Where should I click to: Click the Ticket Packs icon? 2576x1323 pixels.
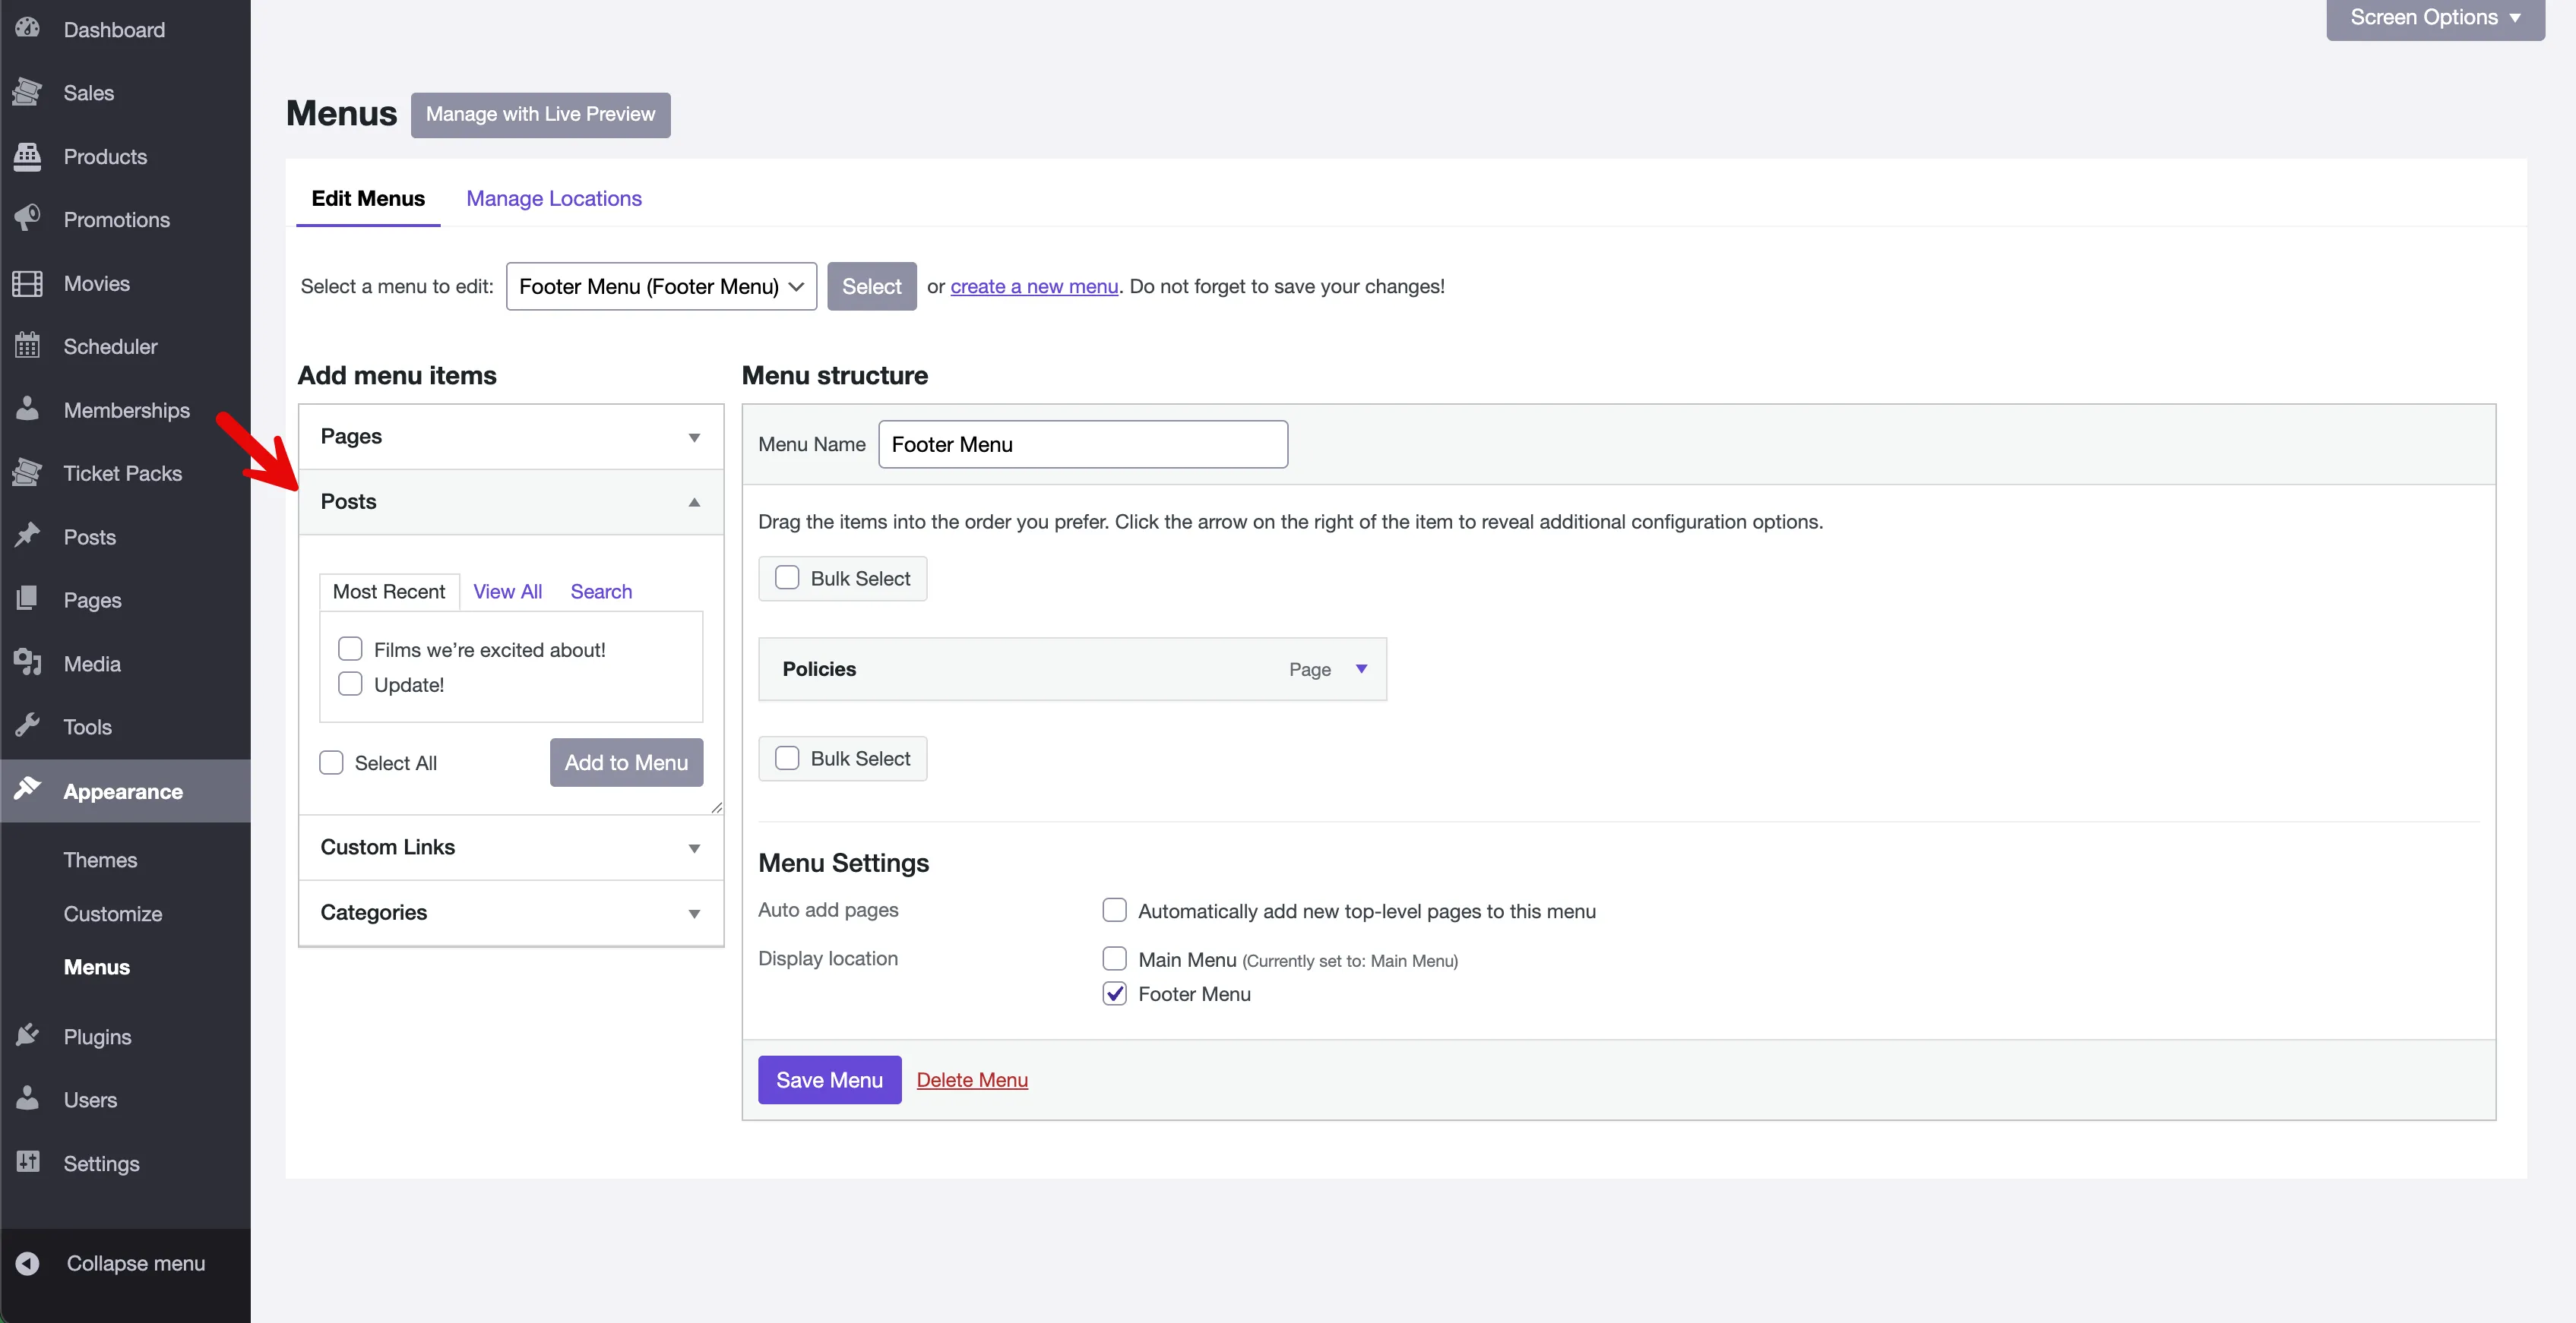pyautogui.click(x=27, y=472)
